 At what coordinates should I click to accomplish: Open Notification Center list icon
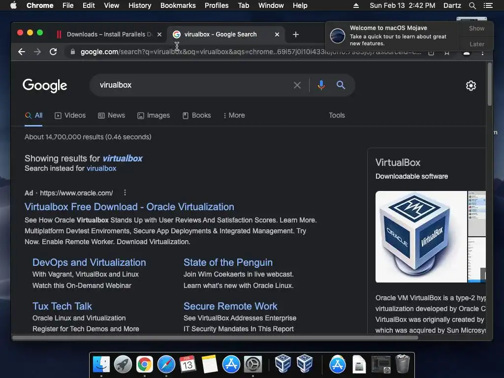(x=488, y=5)
